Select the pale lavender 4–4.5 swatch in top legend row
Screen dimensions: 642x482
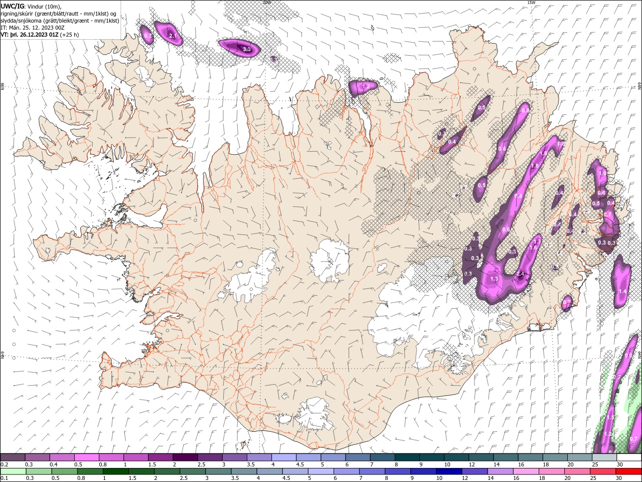284,457
